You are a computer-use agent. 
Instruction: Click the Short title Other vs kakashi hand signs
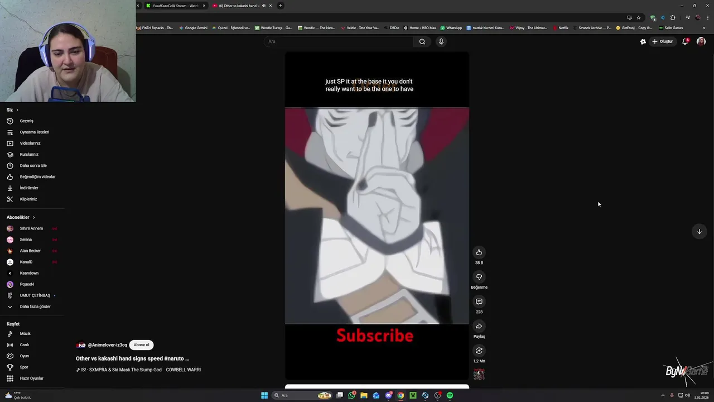tap(132, 359)
